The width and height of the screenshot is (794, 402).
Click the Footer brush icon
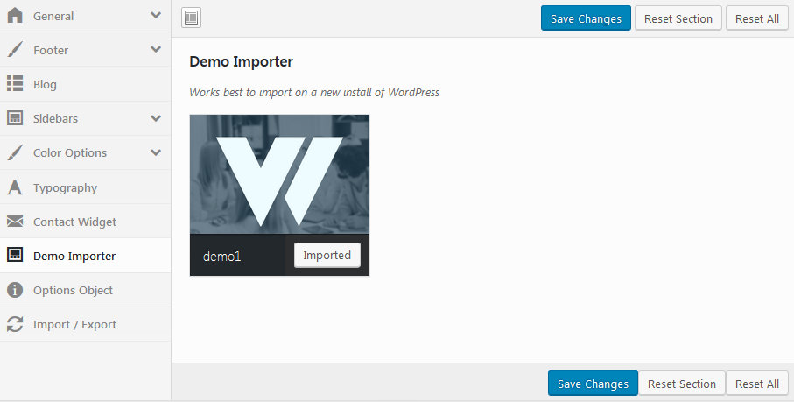coord(15,50)
